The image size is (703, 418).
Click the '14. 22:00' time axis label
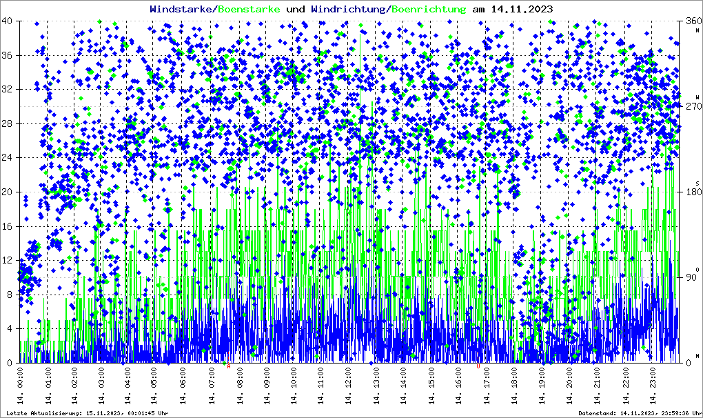tap(625, 386)
